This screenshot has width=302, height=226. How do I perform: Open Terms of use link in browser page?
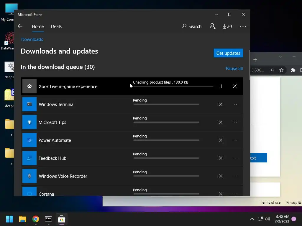click(x=271, y=202)
